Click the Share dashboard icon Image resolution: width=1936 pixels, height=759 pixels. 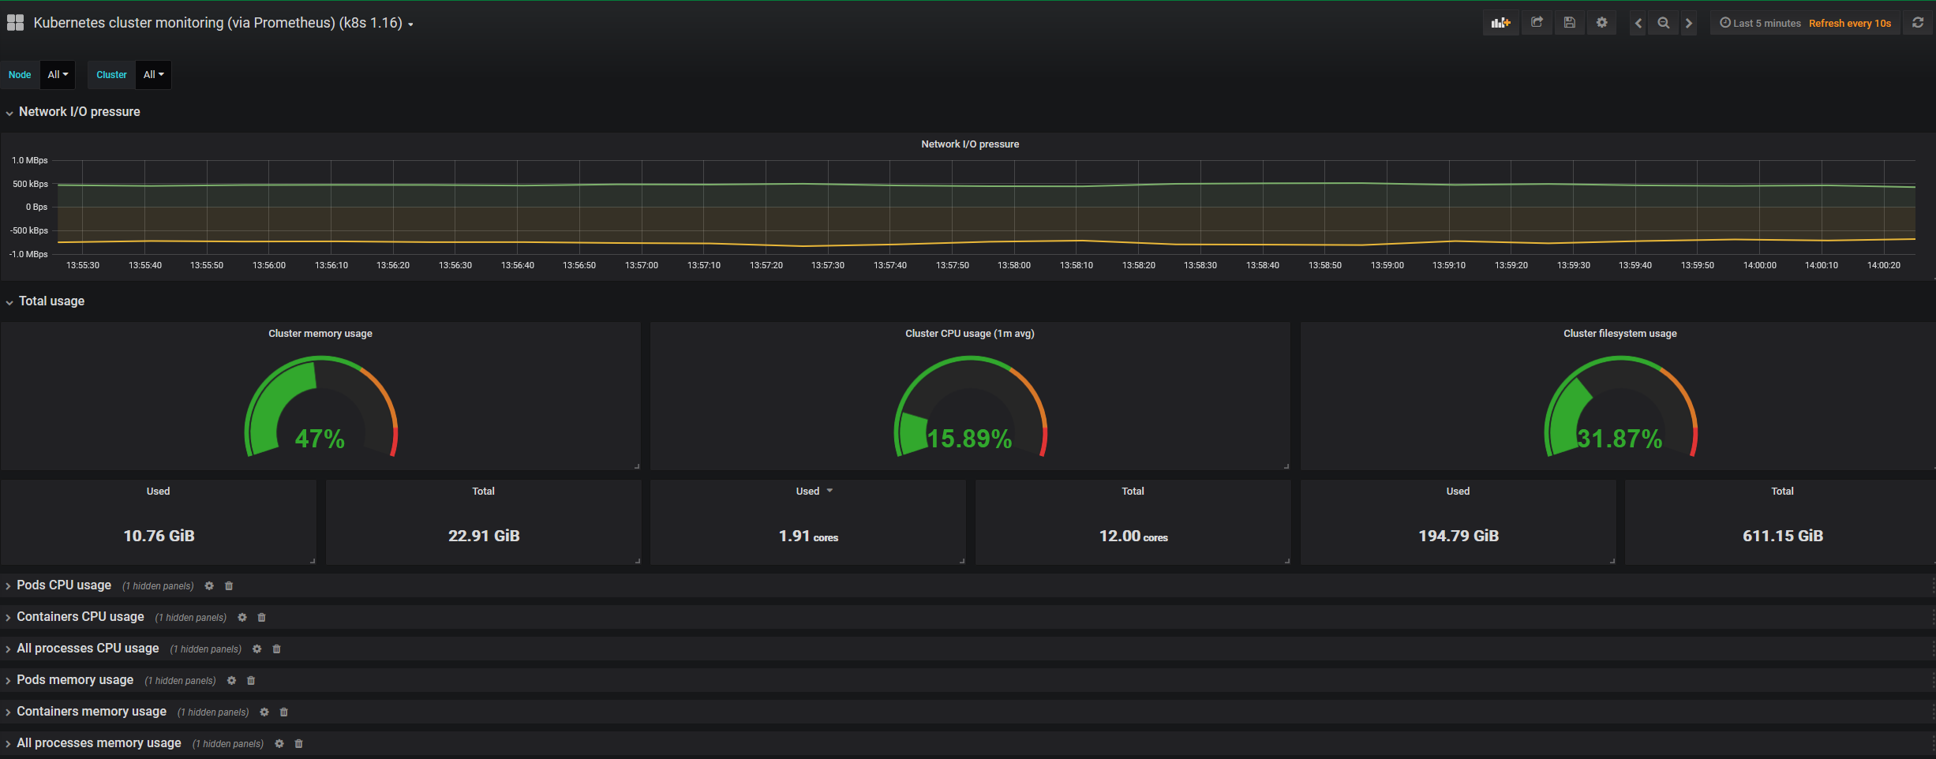1537,23
